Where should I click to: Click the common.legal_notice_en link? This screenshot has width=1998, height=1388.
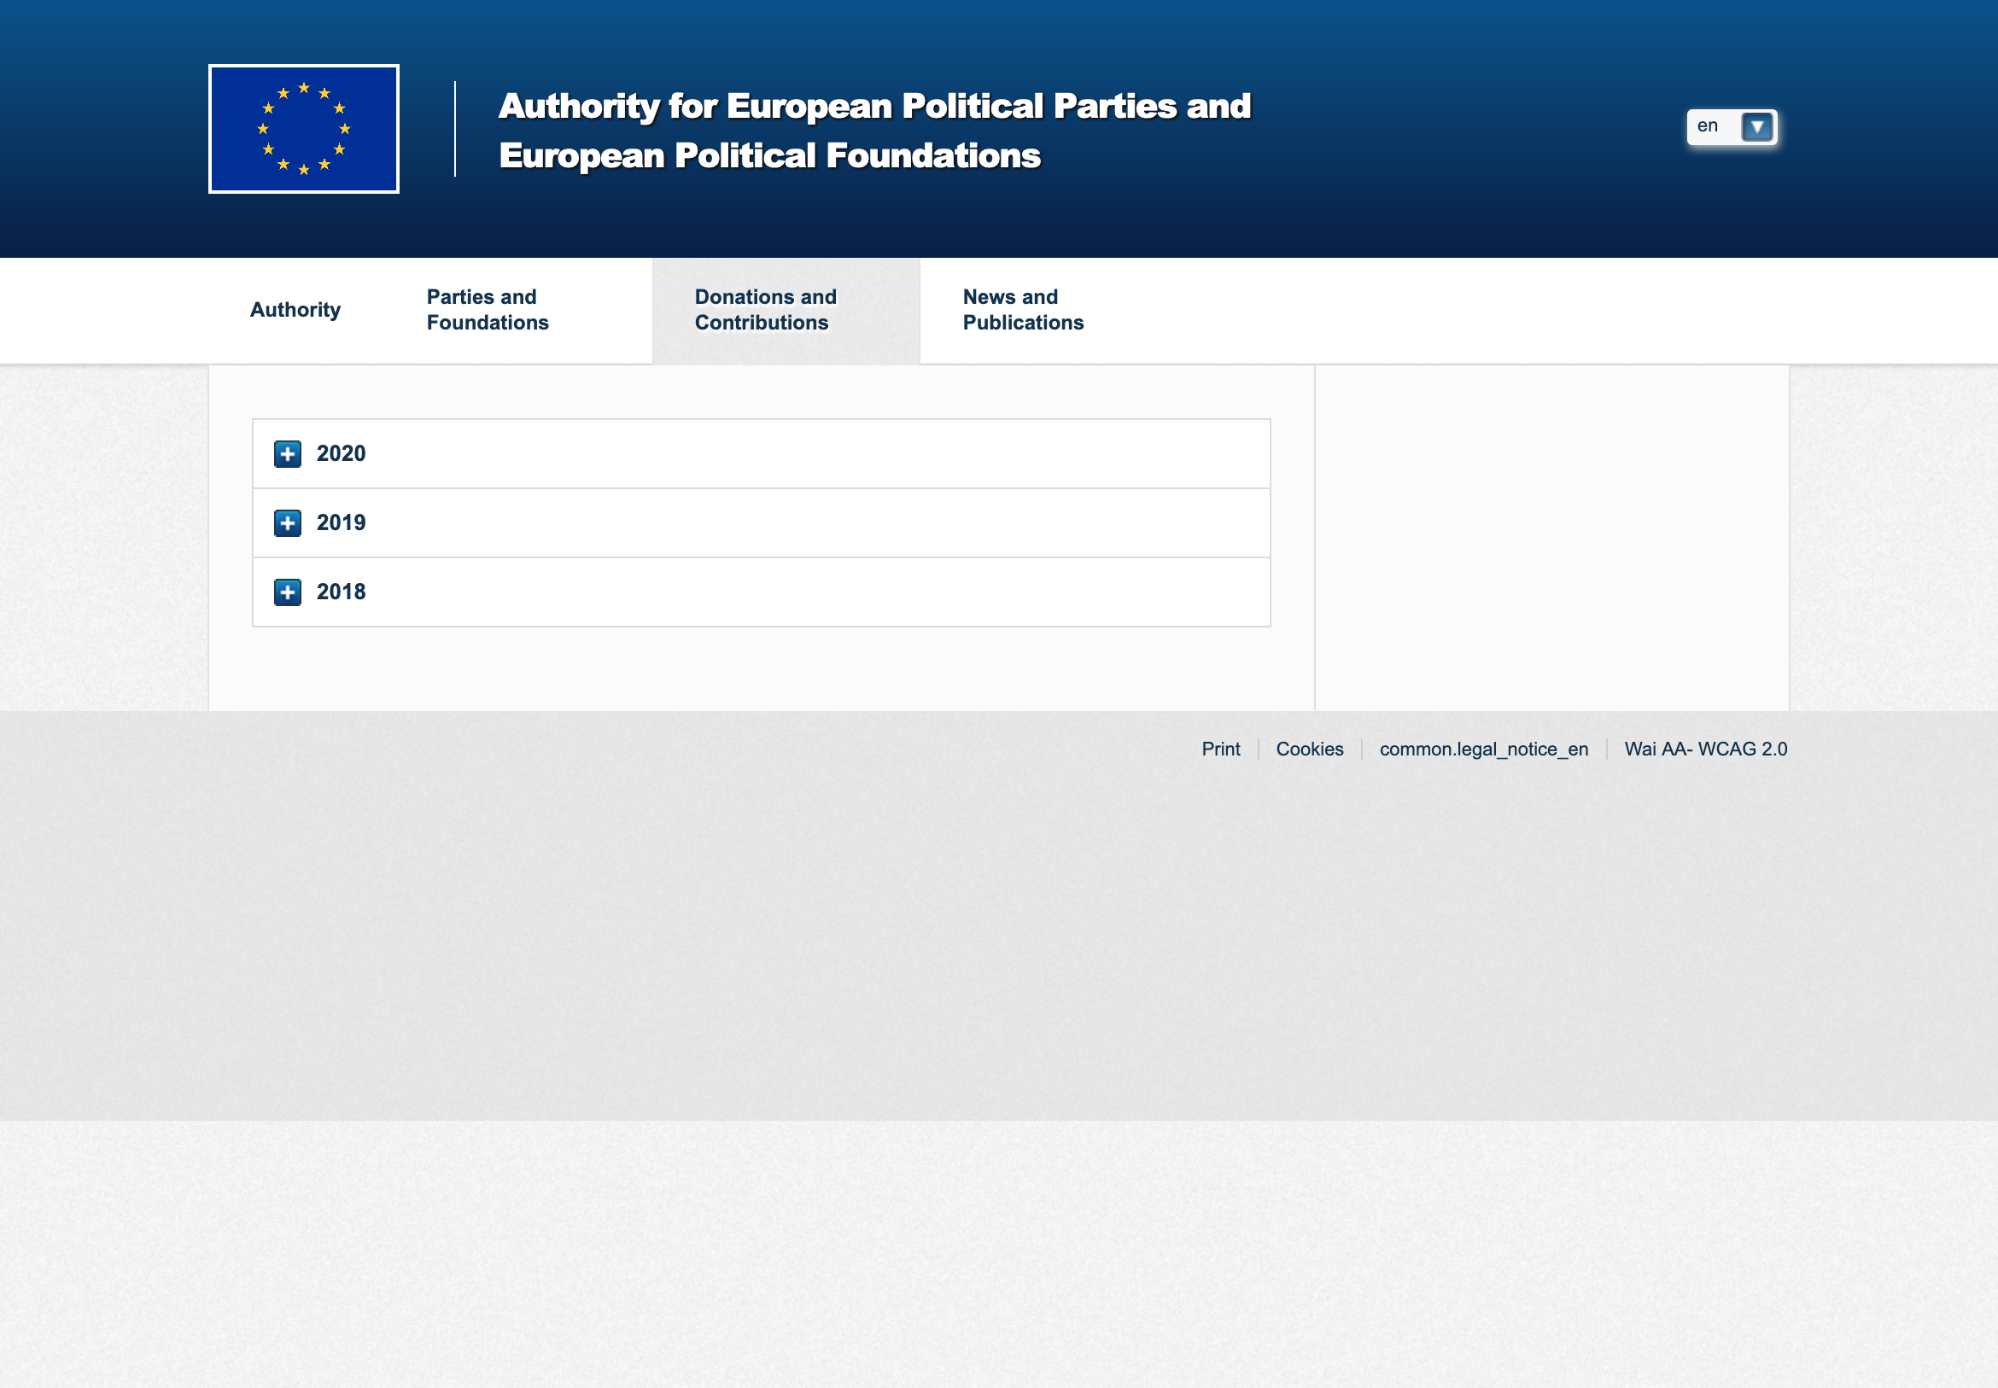coord(1484,749)
